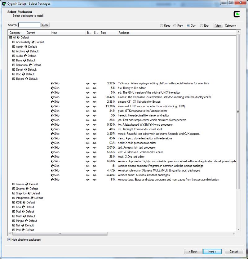
Task: Click the cycle icon beside Interpreters category
Action: [x=32, y=198]
